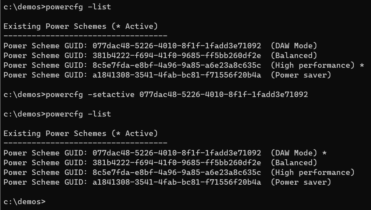Click the dashed separator under the first header

coord(85,36)
